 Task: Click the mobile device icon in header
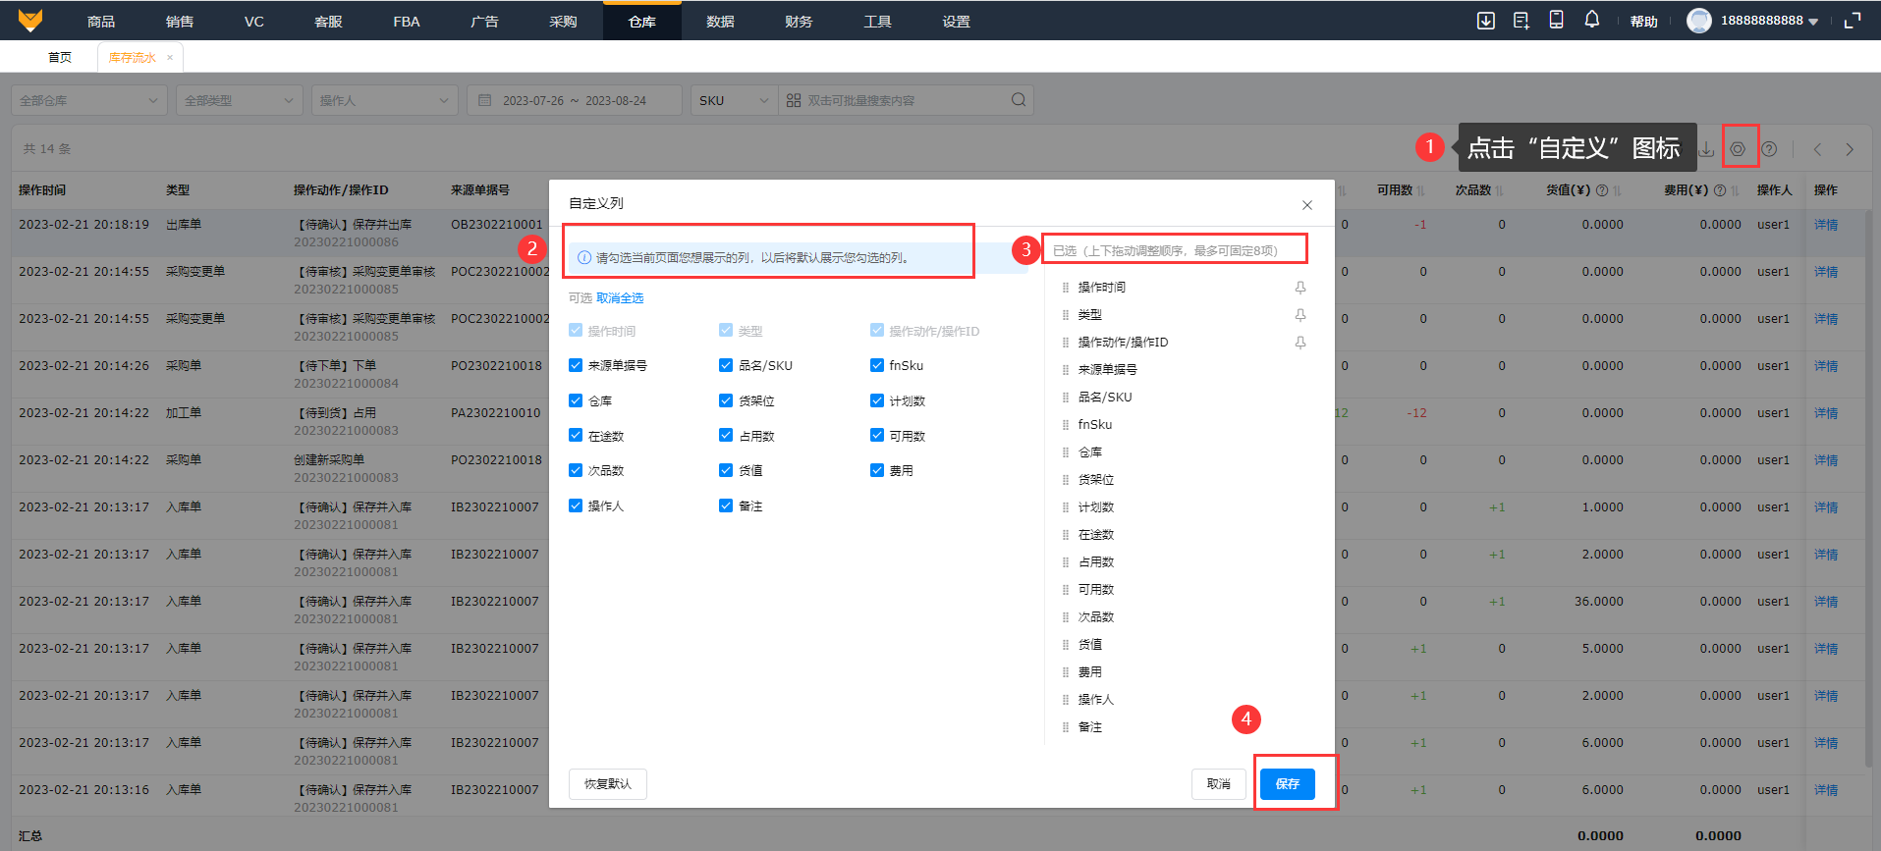pos(1556,21)
